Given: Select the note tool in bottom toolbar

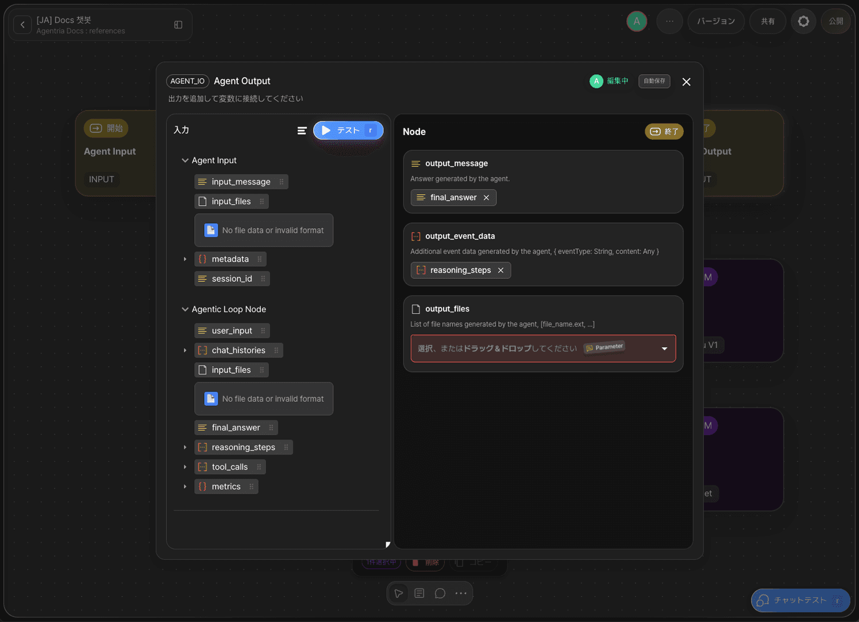Looking at the screenshot, I should click(419, 593).
